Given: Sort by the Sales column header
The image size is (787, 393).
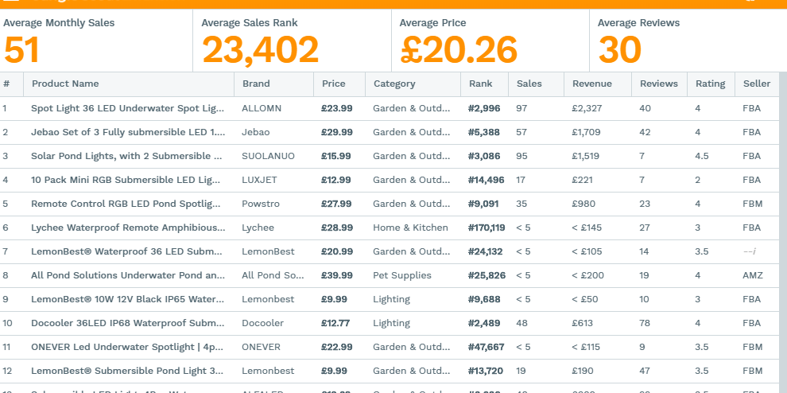Looking at the screenshot, I should click(x=529, y=84).
